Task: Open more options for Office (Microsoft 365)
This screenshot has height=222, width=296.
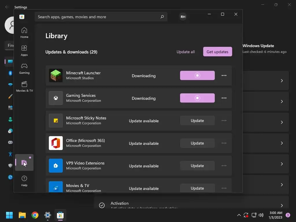Action: click(x=224, y=143)
